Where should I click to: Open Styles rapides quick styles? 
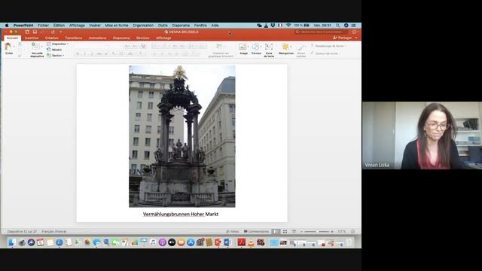301,47
